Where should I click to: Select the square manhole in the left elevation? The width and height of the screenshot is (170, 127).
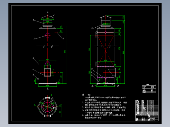pos(47,72)
